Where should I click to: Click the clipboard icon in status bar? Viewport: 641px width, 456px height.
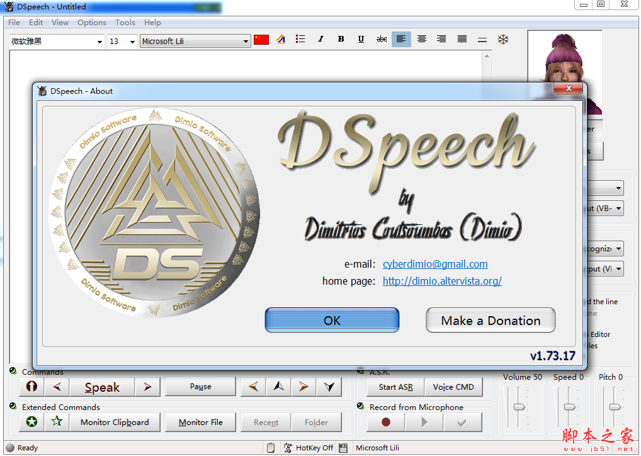[x=270, y=448]
